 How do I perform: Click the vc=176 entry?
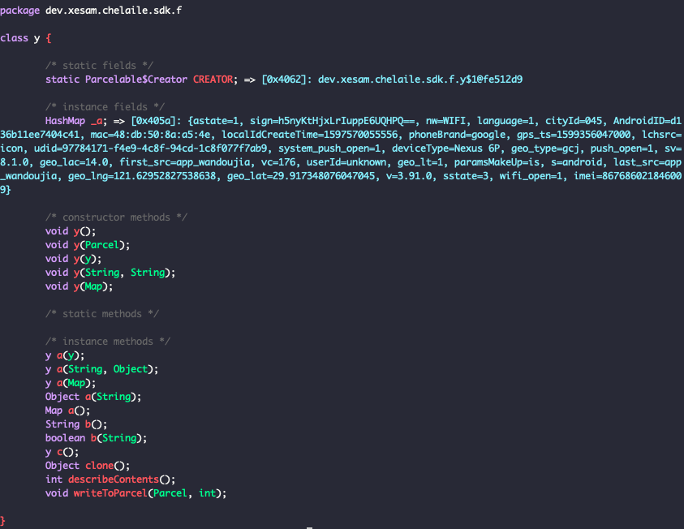click(x=278, y=162)
